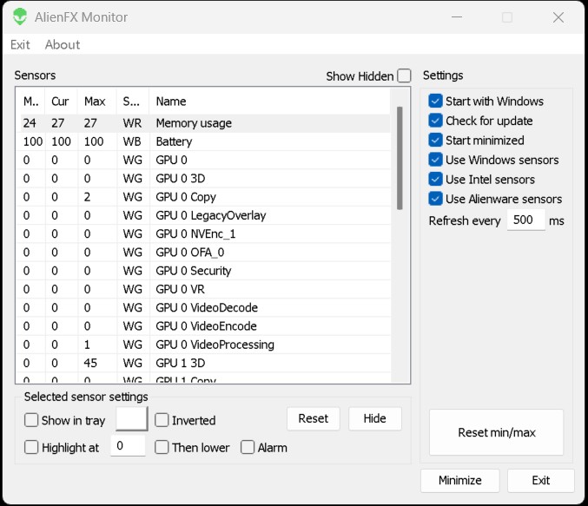Viewport: 588px width, 506px height.
Task: Click the WB source cell for Battery
Action: 132,141
